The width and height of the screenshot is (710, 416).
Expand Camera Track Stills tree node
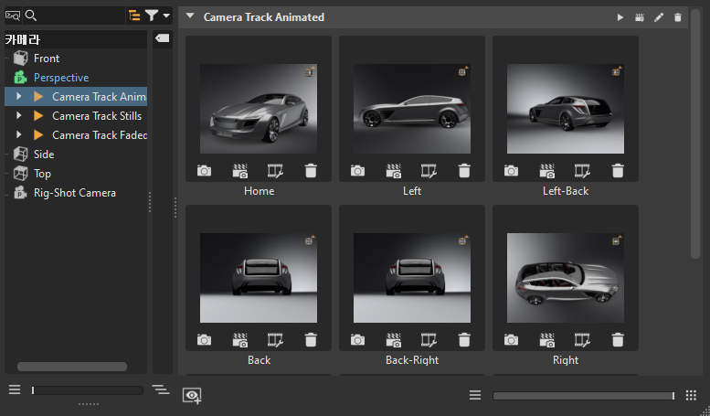[18, 115]
